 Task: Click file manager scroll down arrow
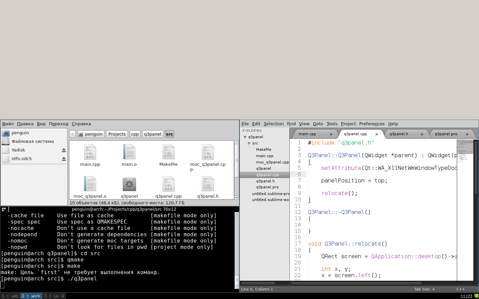click(237, 198)
